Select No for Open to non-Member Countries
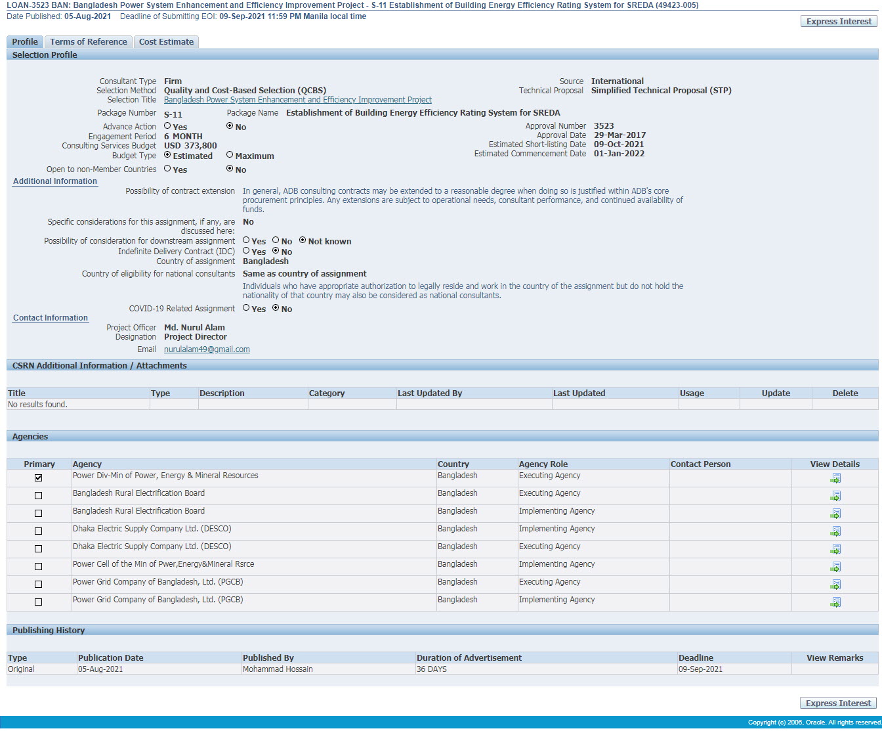 tap(230, 169)
